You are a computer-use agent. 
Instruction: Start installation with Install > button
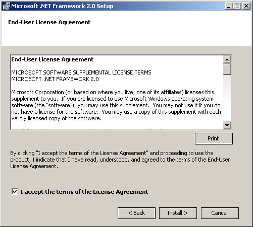pos(178,213)
